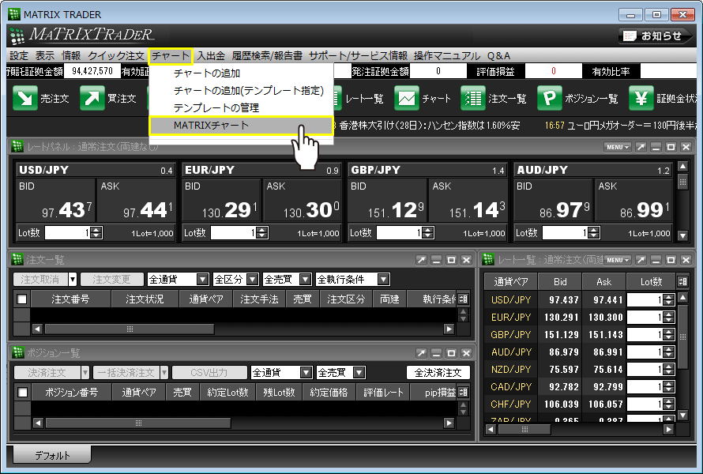The width and height of the screenshot is (703, 474).
Task: Open the 証拠金状況 yen icon
Action: [641, 98]
